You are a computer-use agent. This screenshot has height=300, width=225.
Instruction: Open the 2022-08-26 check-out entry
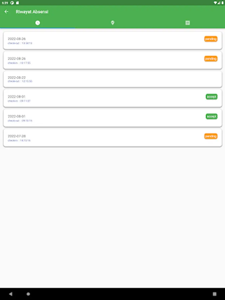[113, 41]
